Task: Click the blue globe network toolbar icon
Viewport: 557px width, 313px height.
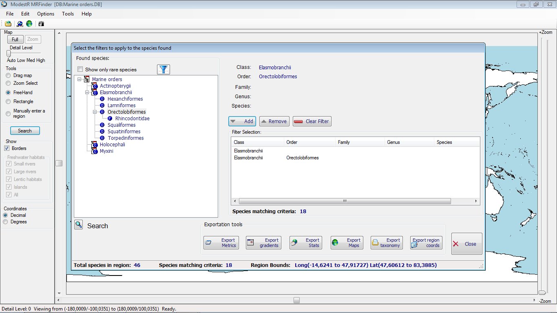Action: pos(20,24)
